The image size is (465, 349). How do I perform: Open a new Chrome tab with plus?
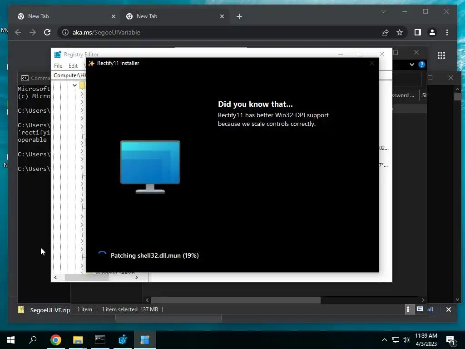click(239, 16)
